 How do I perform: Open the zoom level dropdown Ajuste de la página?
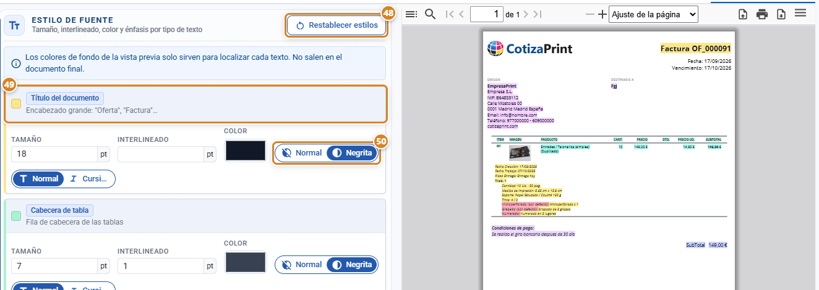[x=653, y=14]
